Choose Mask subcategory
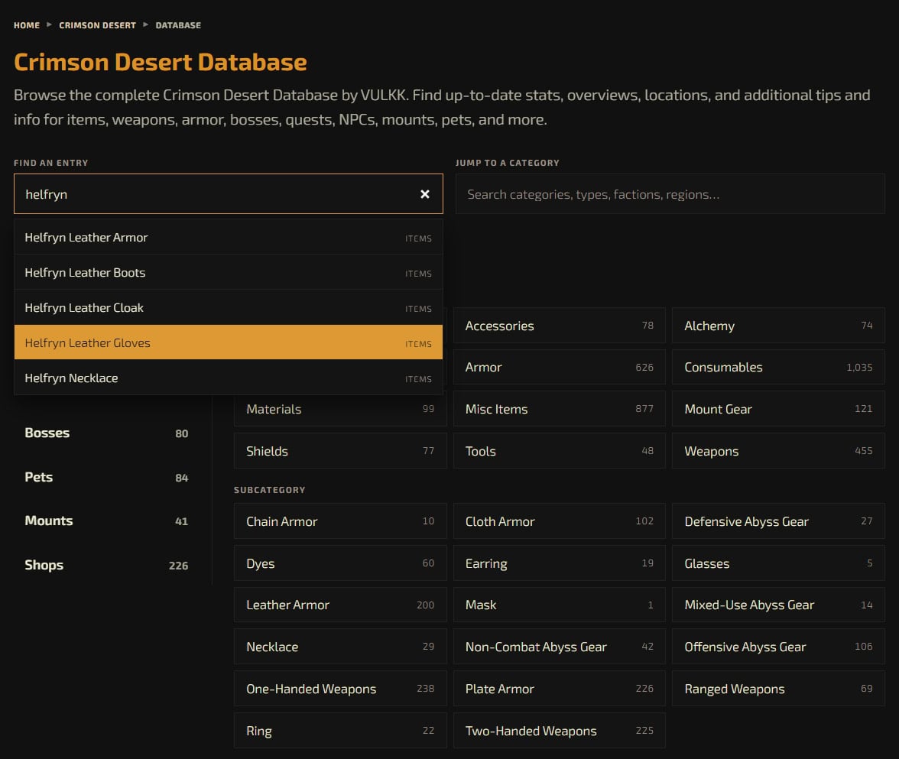 click(x=559, y=605)
